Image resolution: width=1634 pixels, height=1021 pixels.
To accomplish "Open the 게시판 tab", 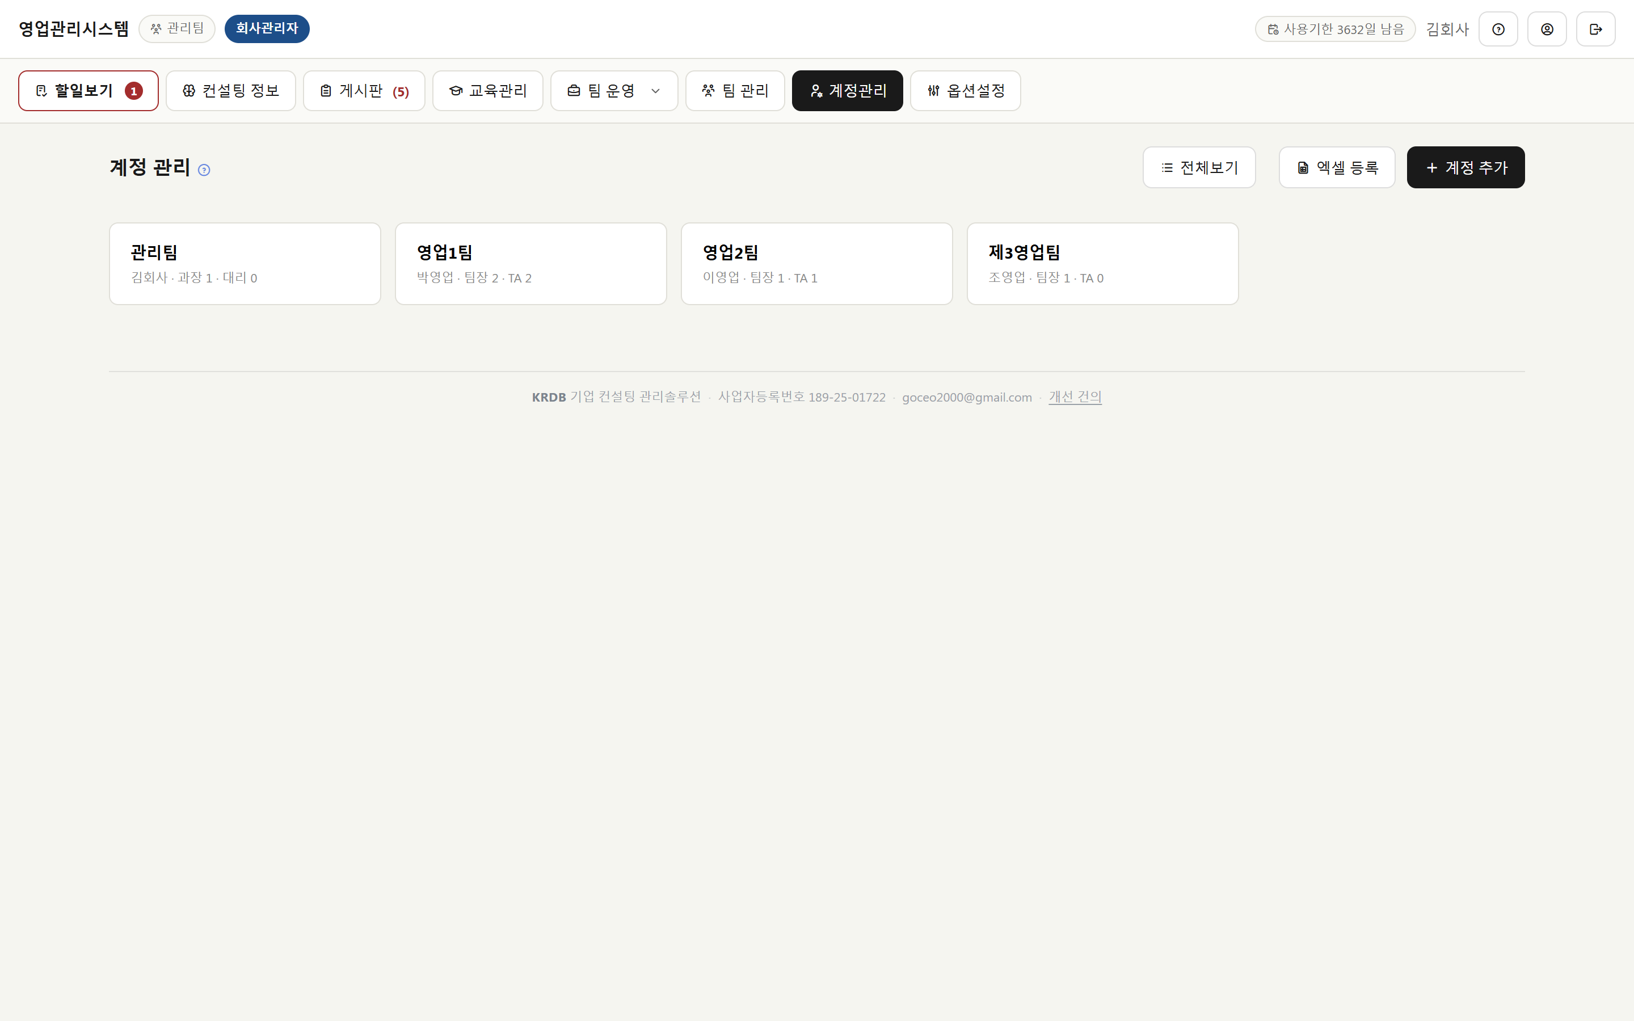I will click(364, 91).
